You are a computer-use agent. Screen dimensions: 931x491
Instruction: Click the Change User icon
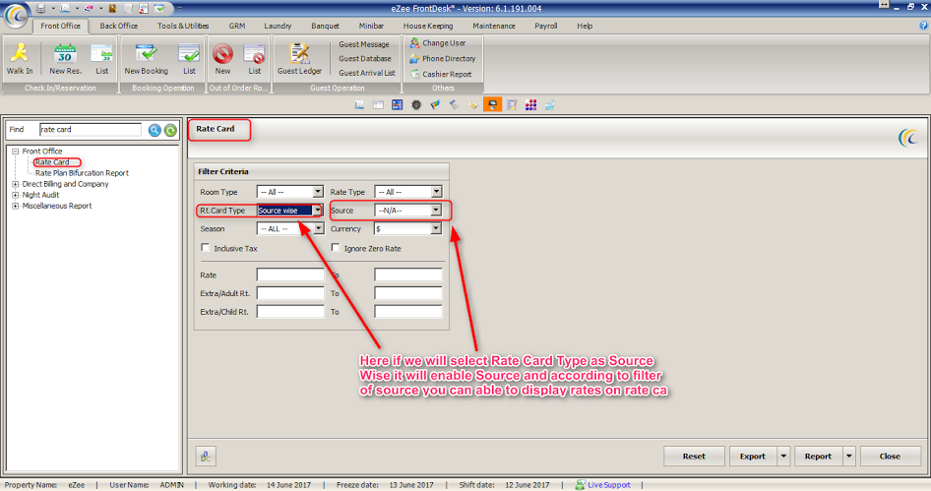414,42
